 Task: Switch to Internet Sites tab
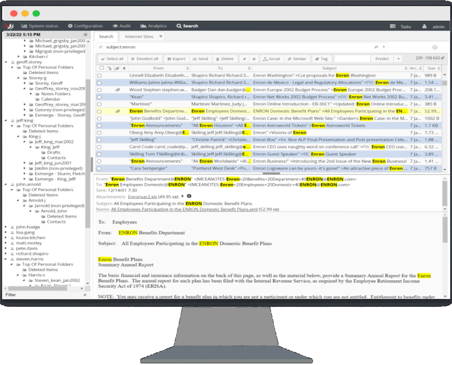(139, 37)
